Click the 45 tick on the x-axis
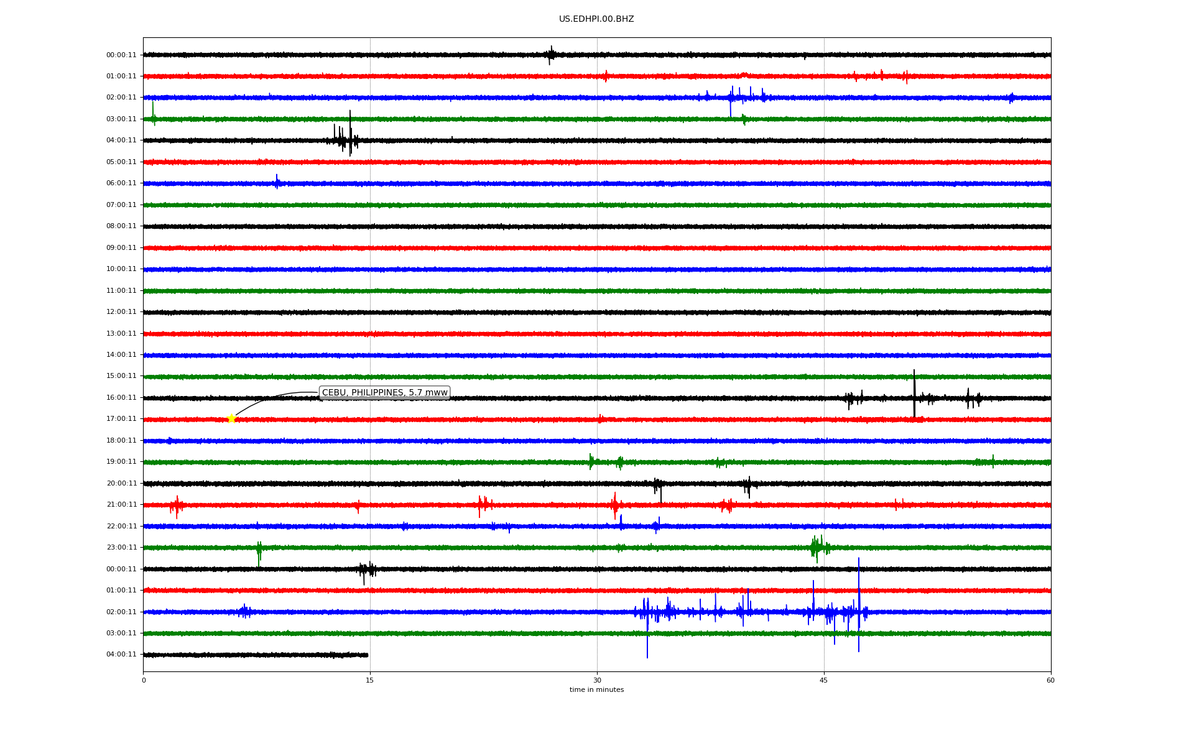1194x746 pixels. 823,680
